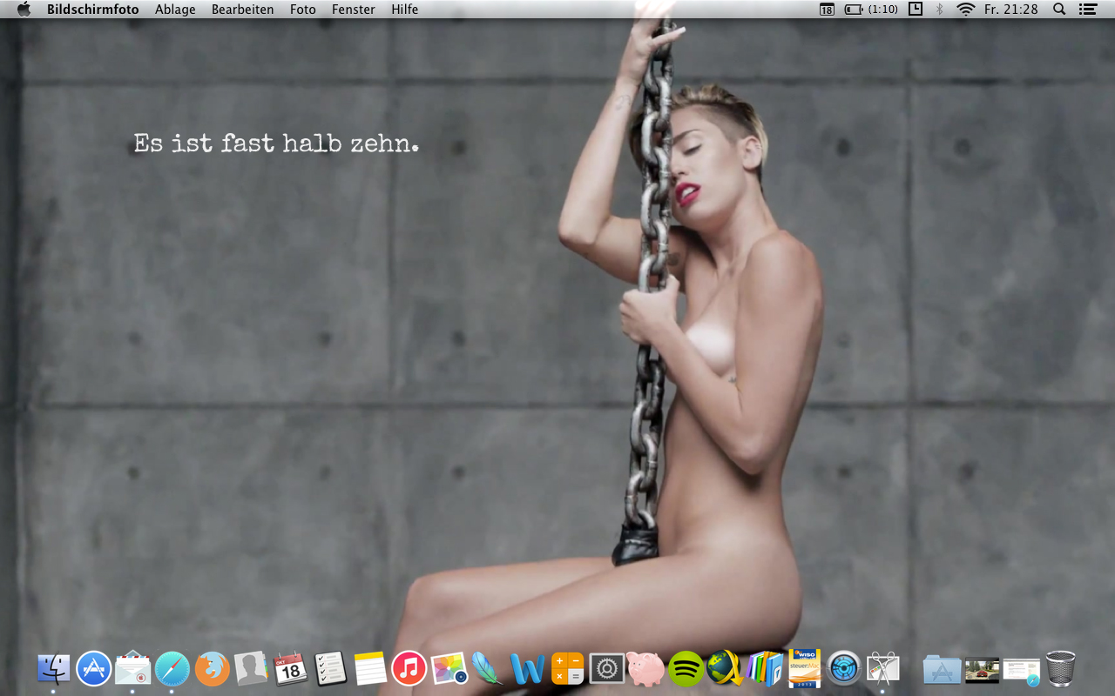
Task: Click the Screenshot scissors app in Dock
Action: pyautogui.click(x=883, y=669)
